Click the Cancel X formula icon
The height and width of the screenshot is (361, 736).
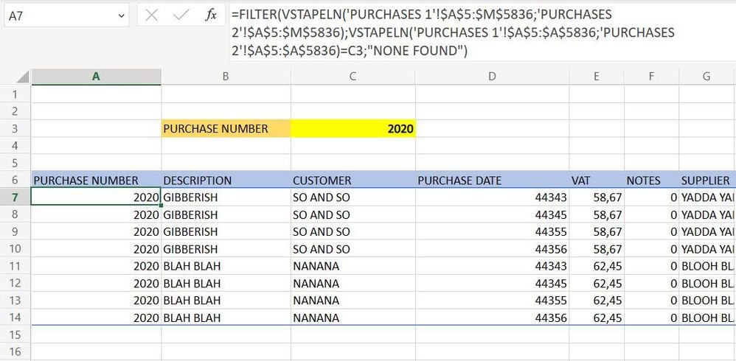[x=152, y=15]
